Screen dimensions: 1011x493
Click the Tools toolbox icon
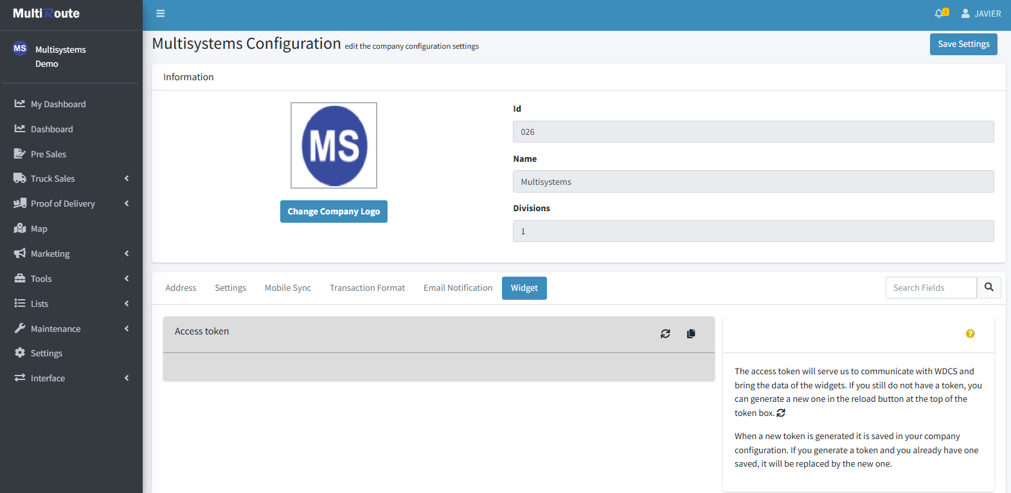point(20,279)
